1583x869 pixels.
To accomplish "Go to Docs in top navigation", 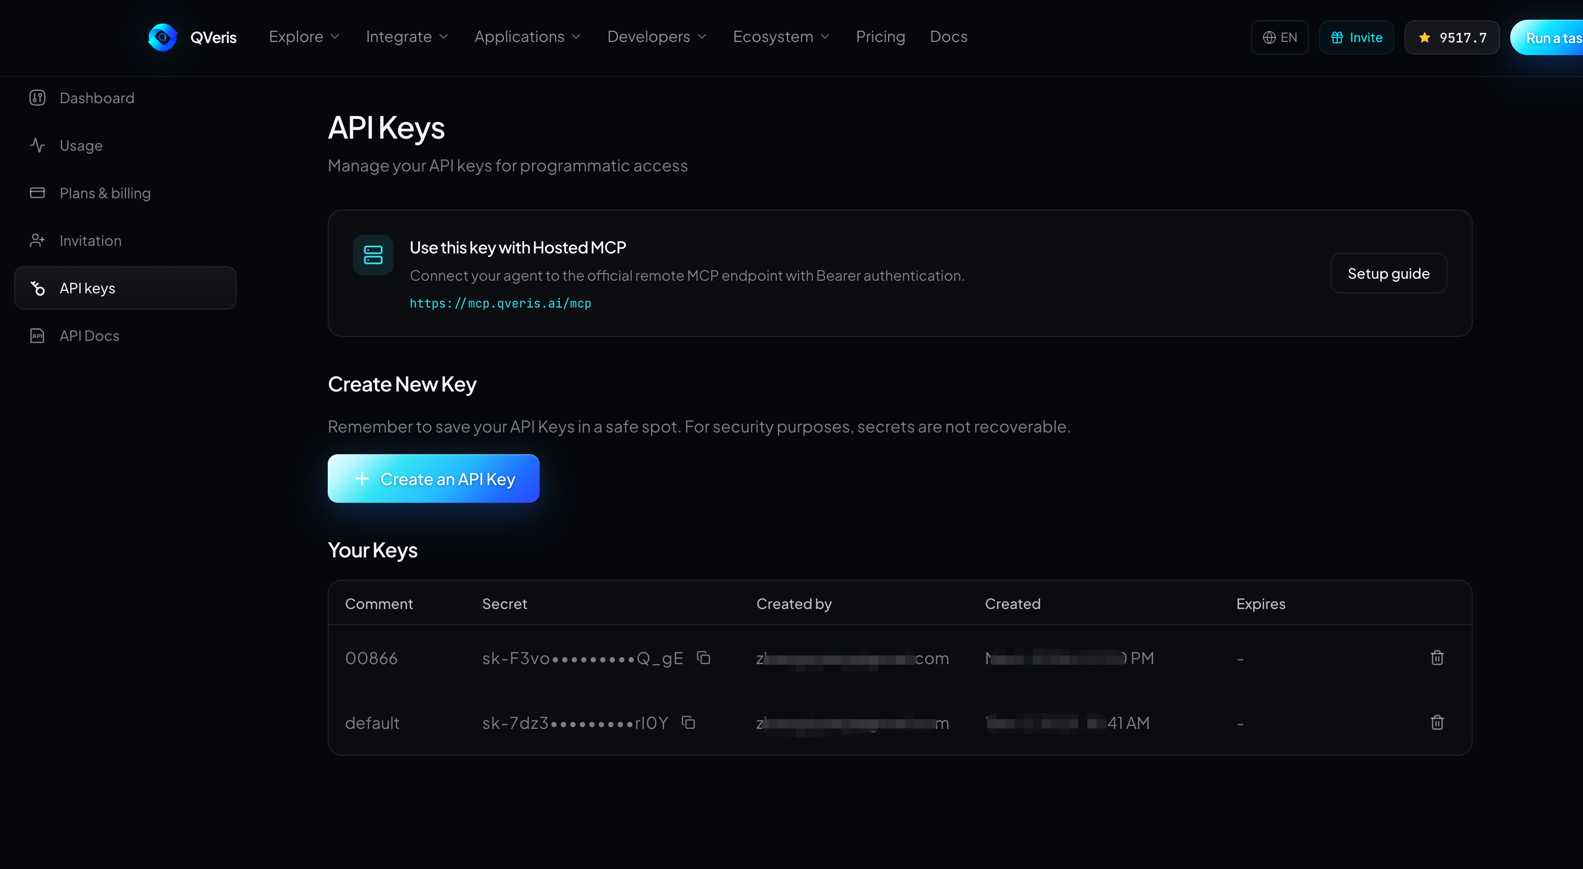I will [x=948, y=37].
